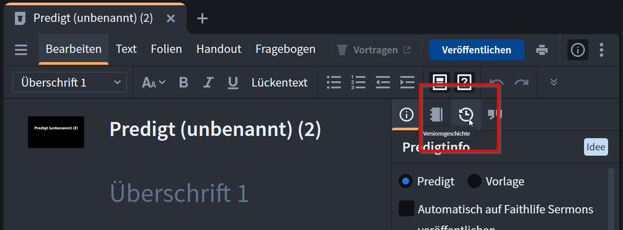This screenshot has width=623, height=230.
Task: Underline the selected text
Action: [x=233, y=82]
